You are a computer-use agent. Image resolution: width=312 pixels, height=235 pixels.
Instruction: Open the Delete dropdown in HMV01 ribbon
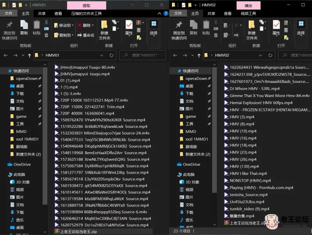(93, 25)
